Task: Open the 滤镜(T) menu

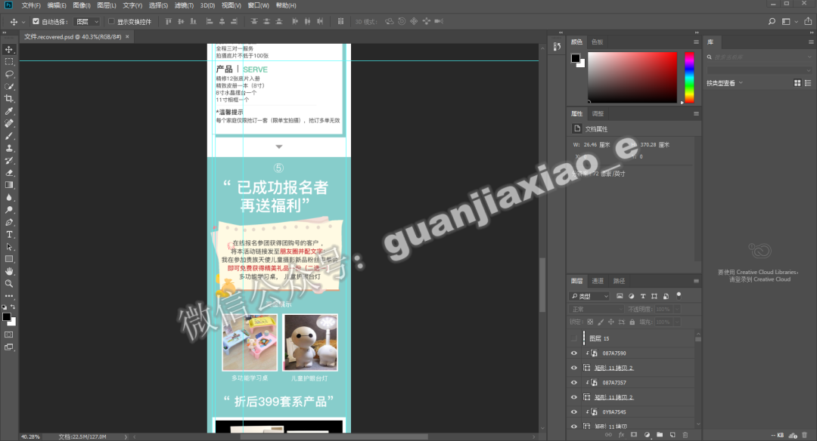Action: pyautogui.click(x=184, y=5)
